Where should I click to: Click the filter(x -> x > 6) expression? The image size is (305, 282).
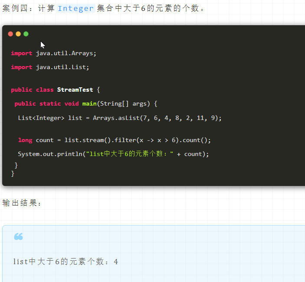[x=146, y=140]
